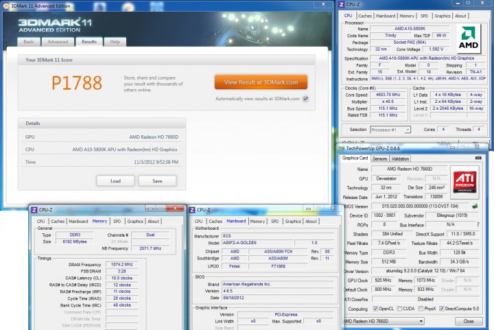
Task: Click the Bus Interface question mark in GPU-Z
Action: click(478, 224)
